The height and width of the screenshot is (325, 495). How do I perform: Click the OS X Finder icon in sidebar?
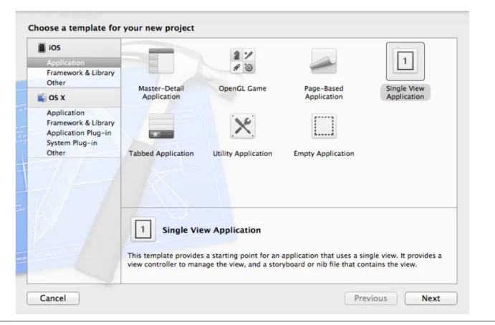(x=42, y=98)
